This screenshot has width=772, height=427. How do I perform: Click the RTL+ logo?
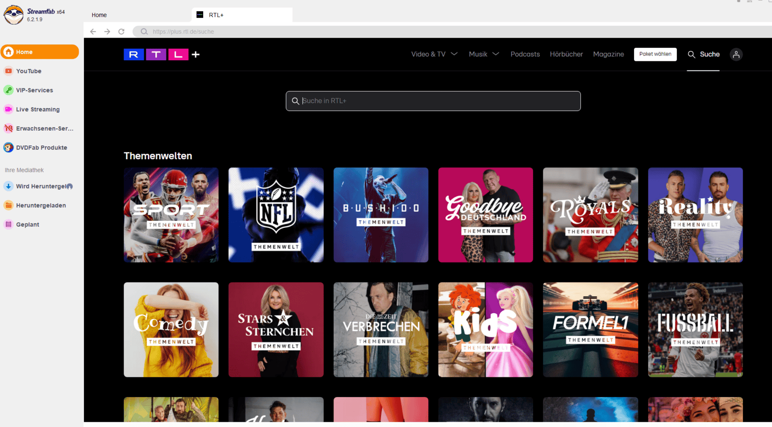click(162, 54)
